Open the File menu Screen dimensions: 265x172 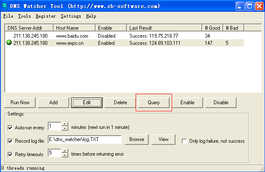click(x=8, y=16)
